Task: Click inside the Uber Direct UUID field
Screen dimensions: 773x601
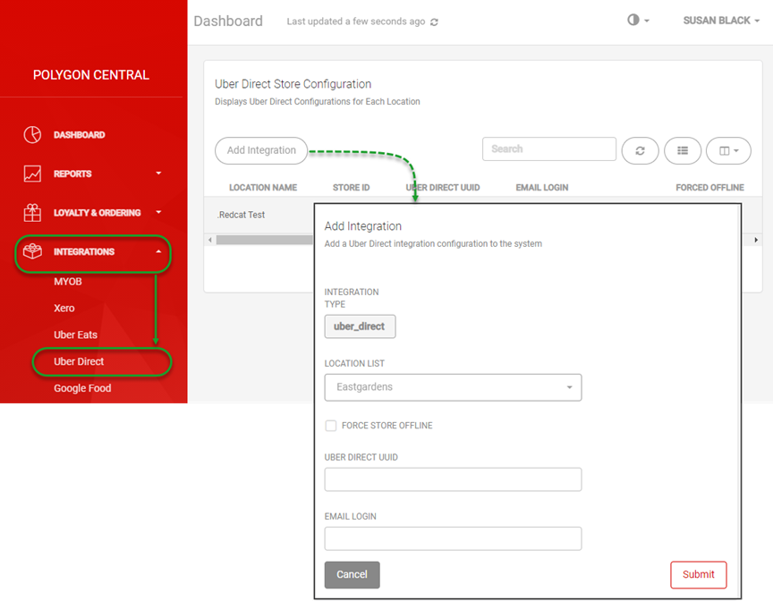Action: (x=453, y=479)
